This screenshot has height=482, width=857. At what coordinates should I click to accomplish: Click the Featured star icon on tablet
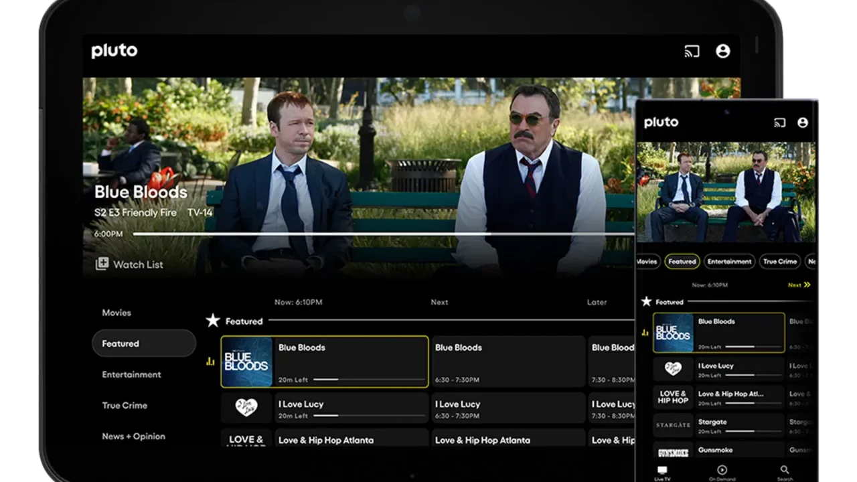coord(213,321)
